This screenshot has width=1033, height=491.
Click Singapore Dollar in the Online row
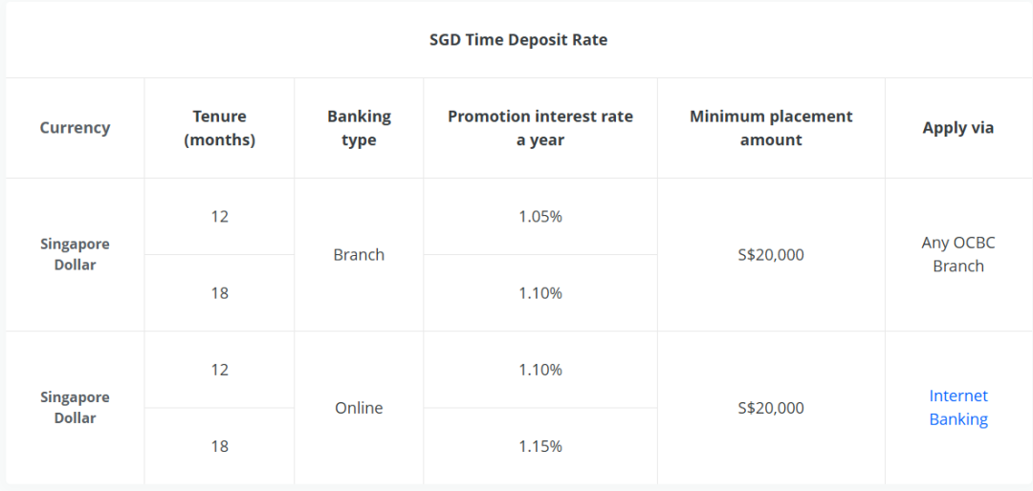point(75,408)
